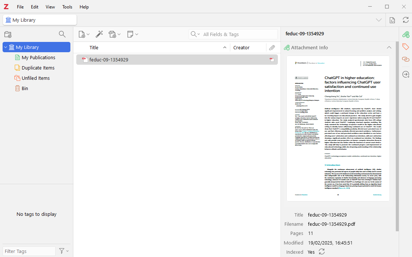
Task: Open the Tags pane icon in sidebar
Action: coord(405,47)
